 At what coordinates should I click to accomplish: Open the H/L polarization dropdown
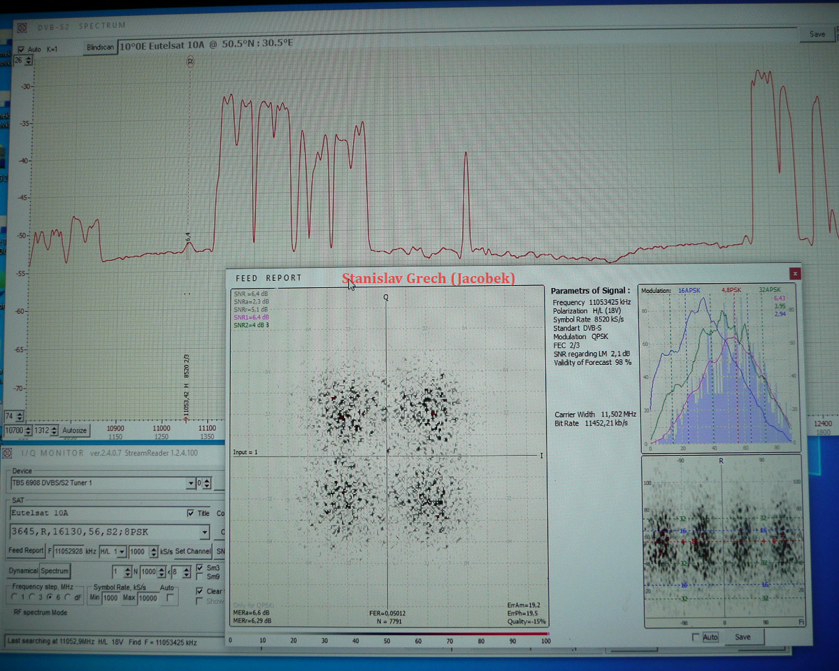click(122, 551)
